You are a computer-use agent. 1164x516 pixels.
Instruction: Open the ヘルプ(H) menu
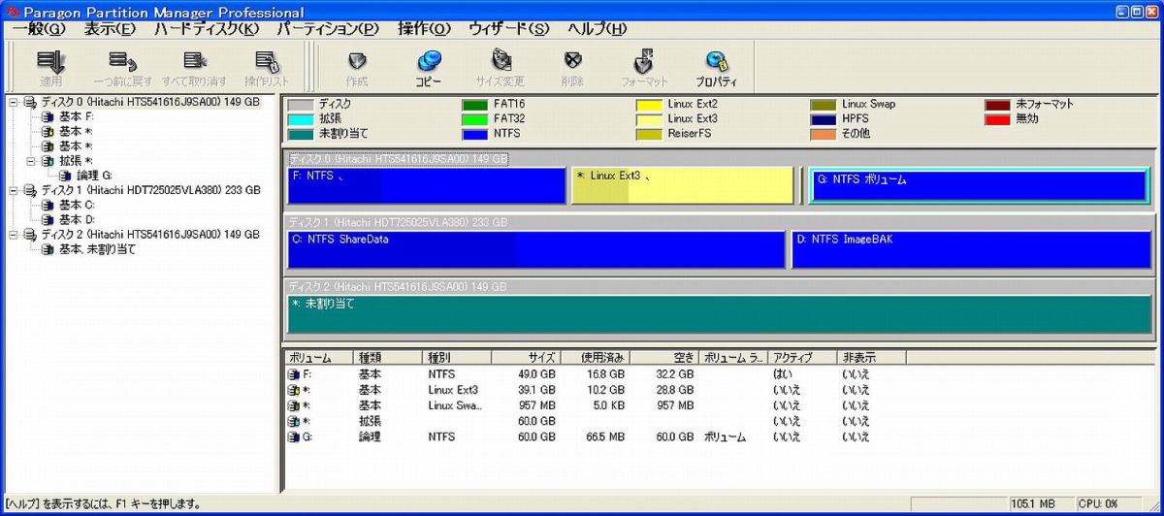coord(597,29)
